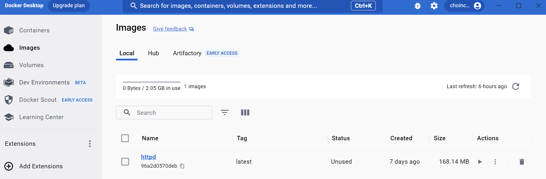The width and height of the screenshot is (546, 179).
Task: Click the Volumes drive icon
Action: tap(9, 65)
